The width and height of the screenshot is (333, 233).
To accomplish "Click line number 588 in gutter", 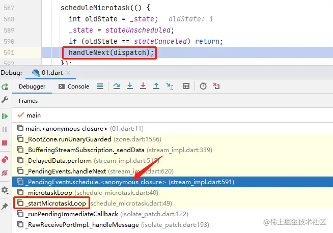I will click(9, 19).
